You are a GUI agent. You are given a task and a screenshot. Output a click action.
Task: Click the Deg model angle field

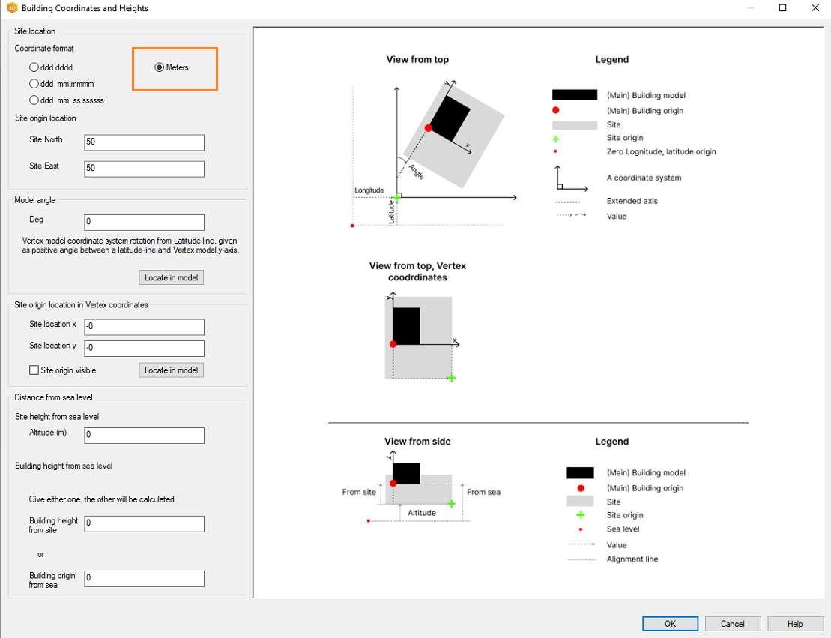click(144, 222)
